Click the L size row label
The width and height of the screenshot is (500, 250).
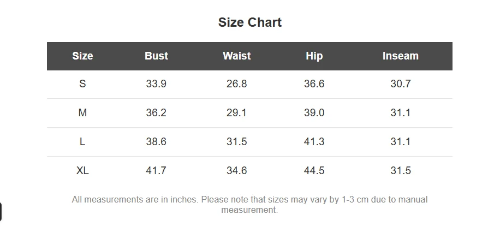(x=82, y=142)
